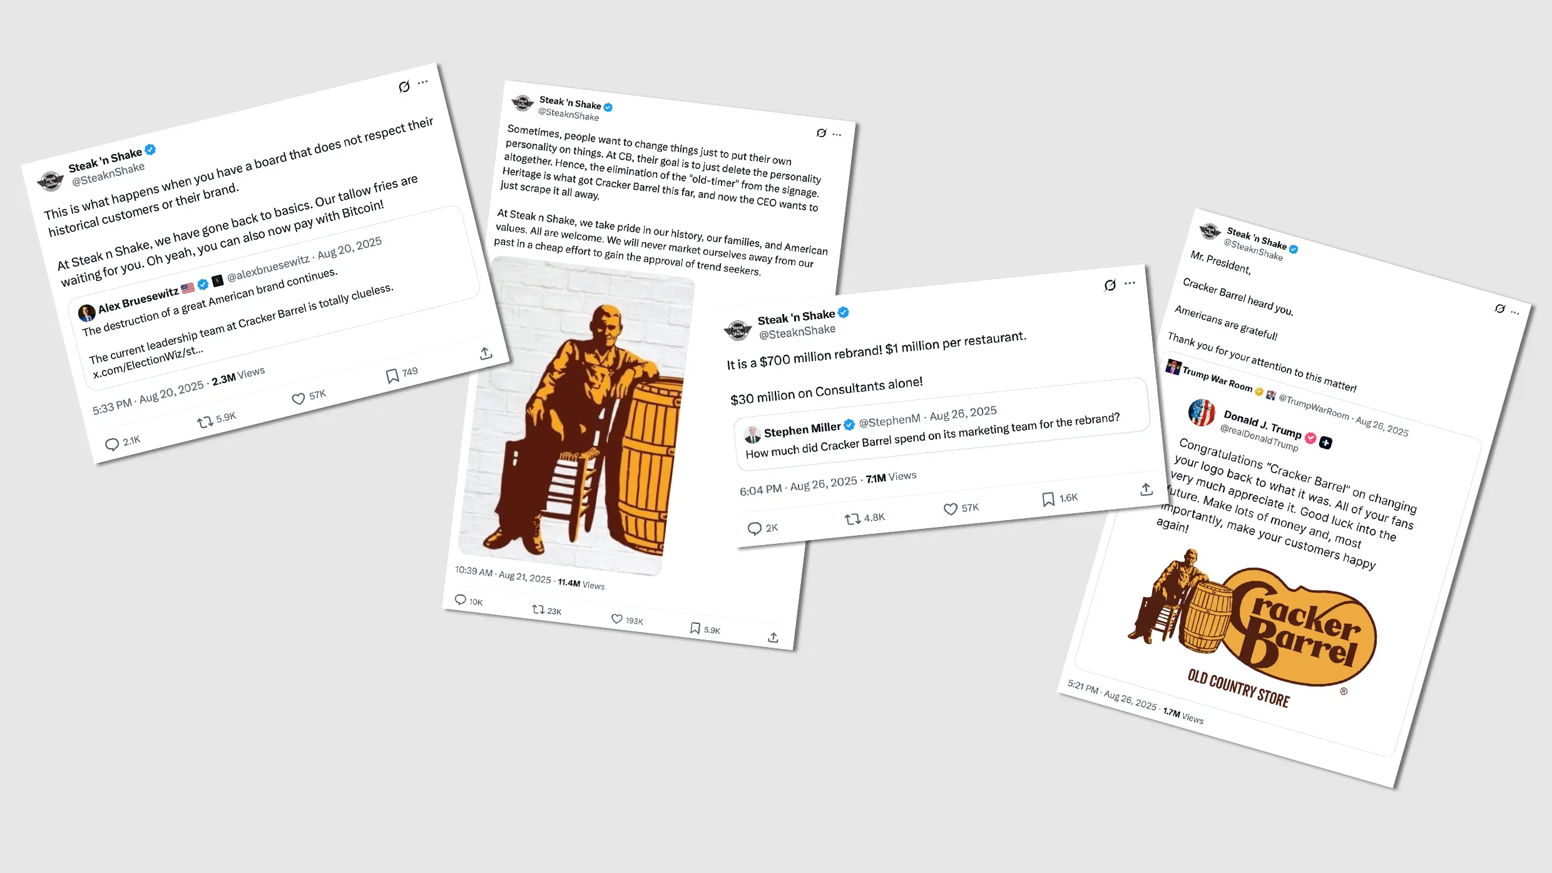
Task: Bookmark the tweet showing 1.6K bookmarks
Action: click(x=1048, y=499)
